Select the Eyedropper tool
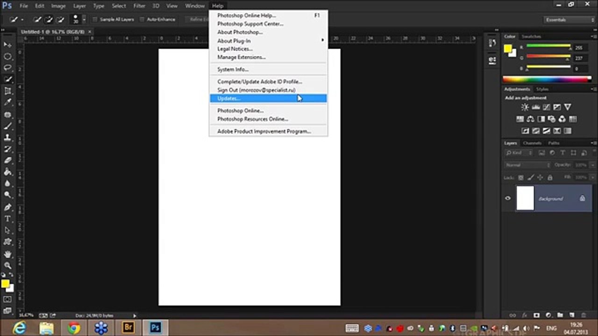The image size is (598, 336). click(x=7, y=103)
